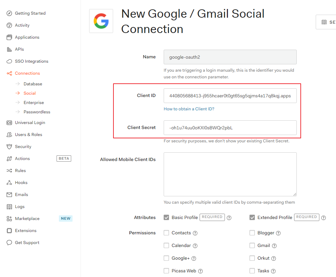Click the Name field google-oauth2
Viewport: 336px width, 277px height.
(230, 57)
